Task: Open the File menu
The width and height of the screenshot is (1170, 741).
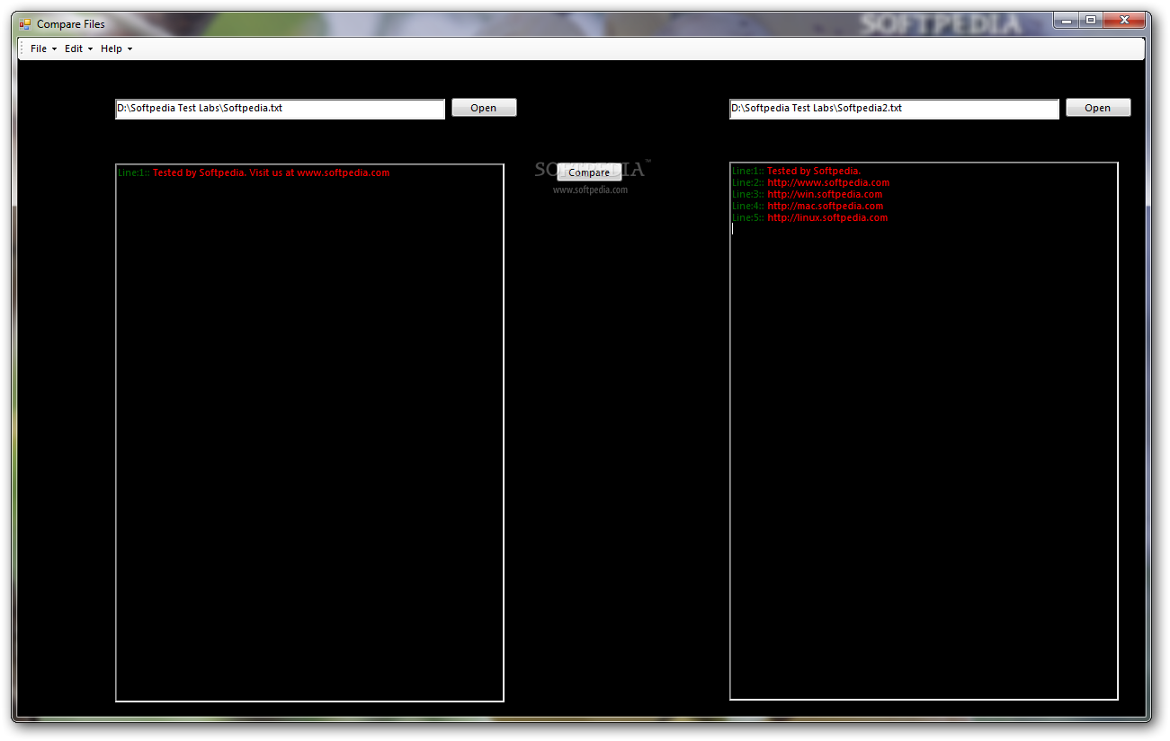Action: (43, 49)
